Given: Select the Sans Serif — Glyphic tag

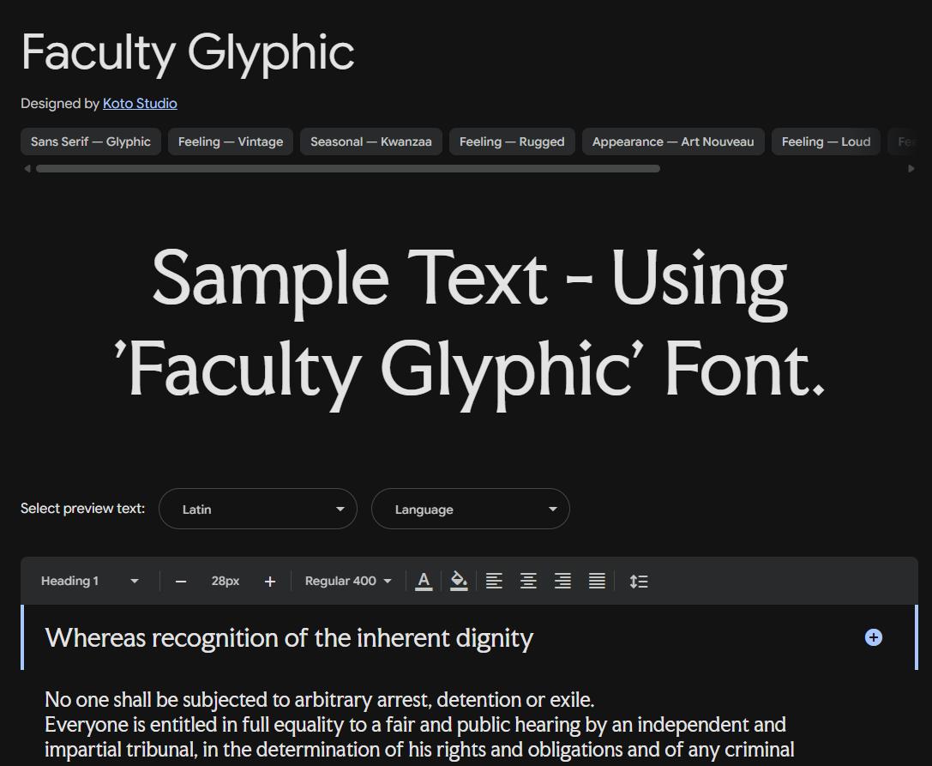Looking at the screenshot, I should [91, 142].
